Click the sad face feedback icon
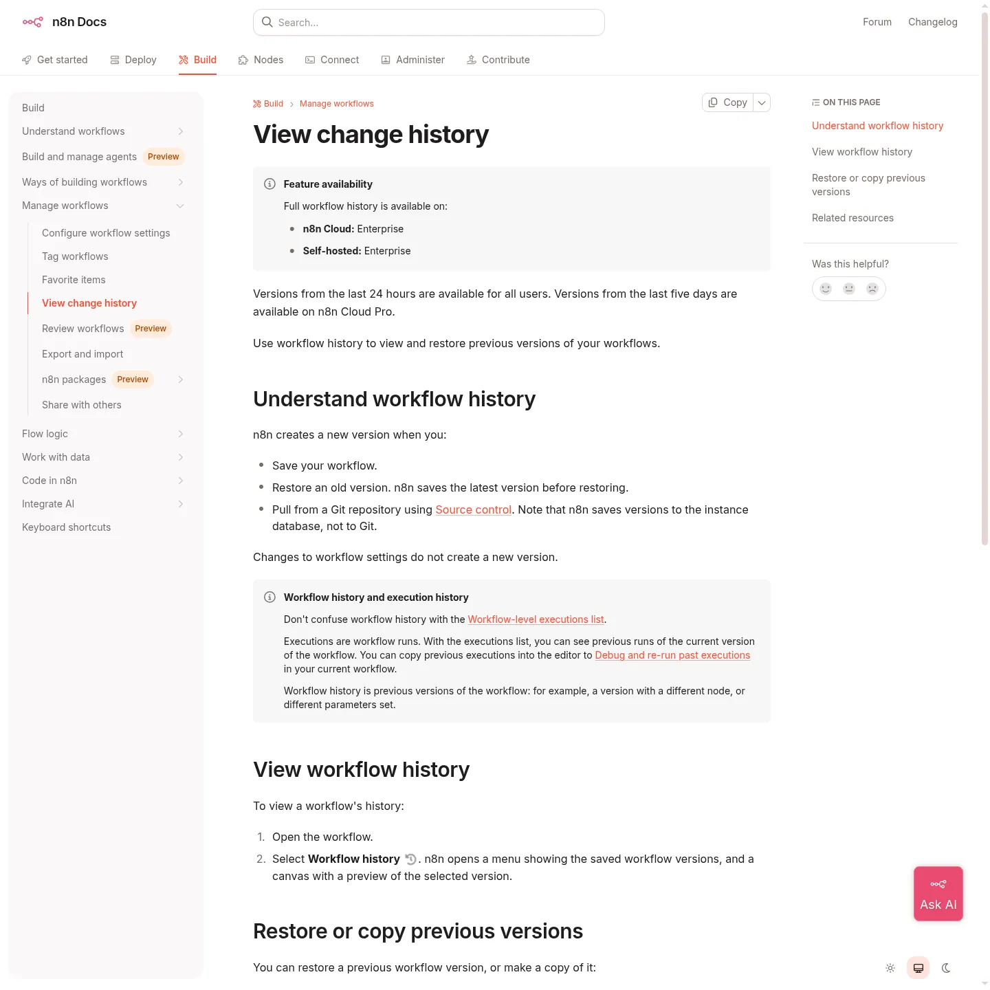990x990 pixels. pyautogui.click(x=872, y=289)
